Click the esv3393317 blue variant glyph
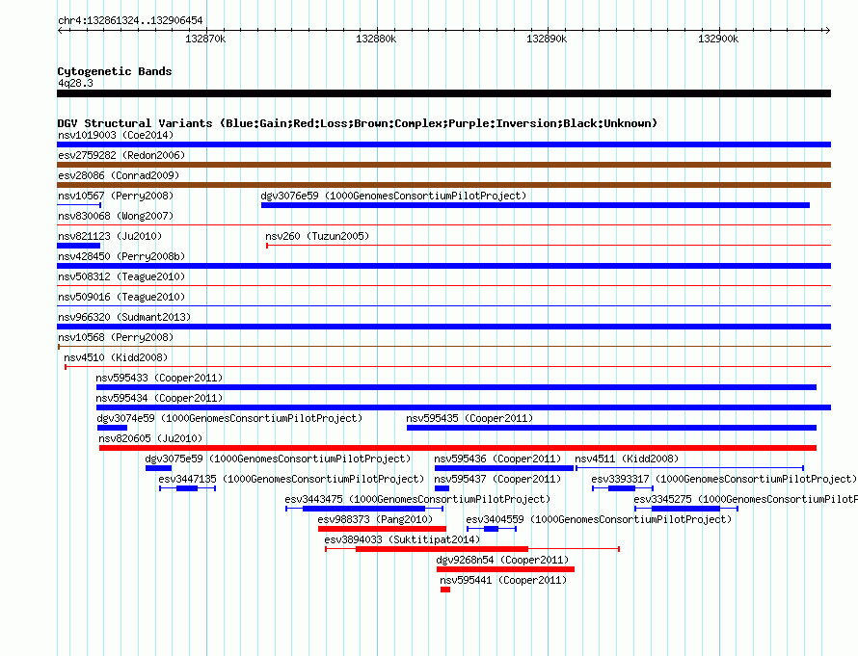Viewport: 858px width, 656px height. pos(623,488)
